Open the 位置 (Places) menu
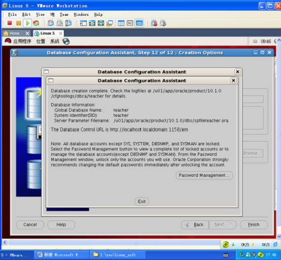This screenshot has width=281, height=260. (x=41, y=42)
